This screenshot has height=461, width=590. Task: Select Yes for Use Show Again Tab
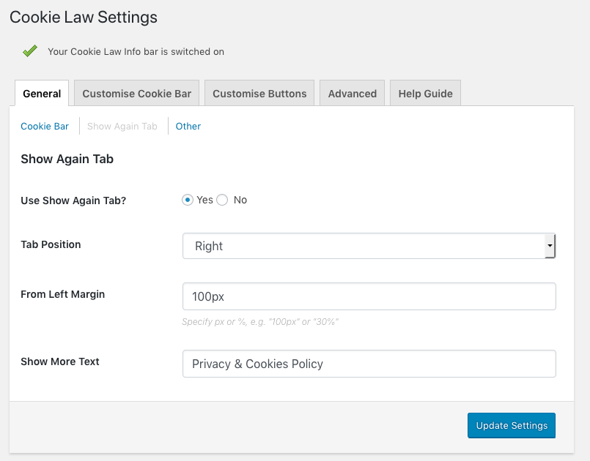point(188,200)
